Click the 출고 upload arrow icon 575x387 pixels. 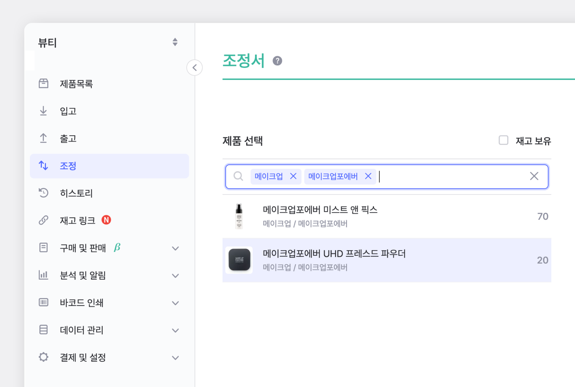click(x=43, y=138)
